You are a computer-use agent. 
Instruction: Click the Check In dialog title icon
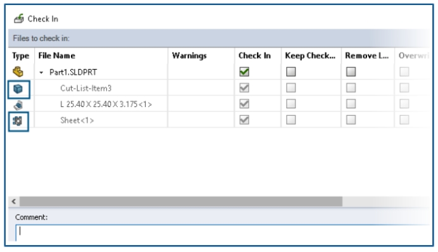[19, 19]
